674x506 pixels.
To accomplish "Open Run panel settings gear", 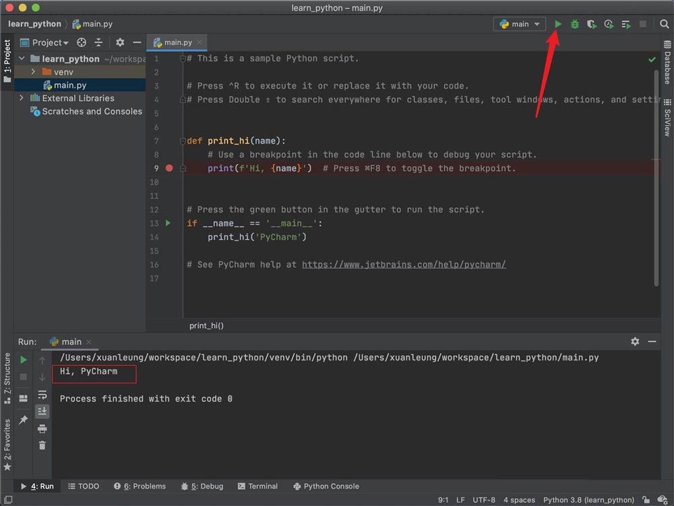I will [635, 342].
